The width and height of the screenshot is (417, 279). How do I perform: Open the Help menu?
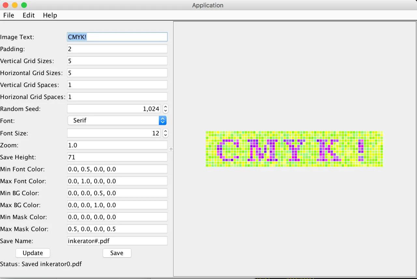click(x=50, y=15)
